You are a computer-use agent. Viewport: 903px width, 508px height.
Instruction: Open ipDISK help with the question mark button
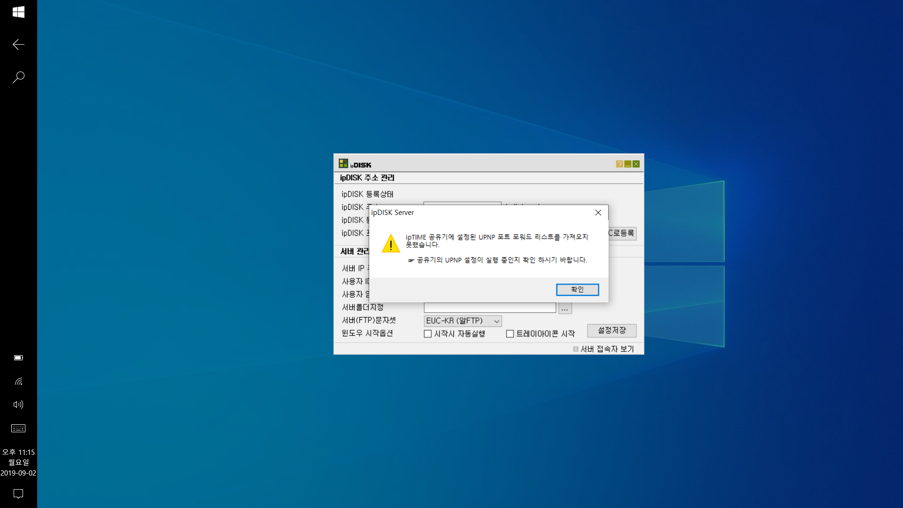pyautogui.click(x=619, y=164)
